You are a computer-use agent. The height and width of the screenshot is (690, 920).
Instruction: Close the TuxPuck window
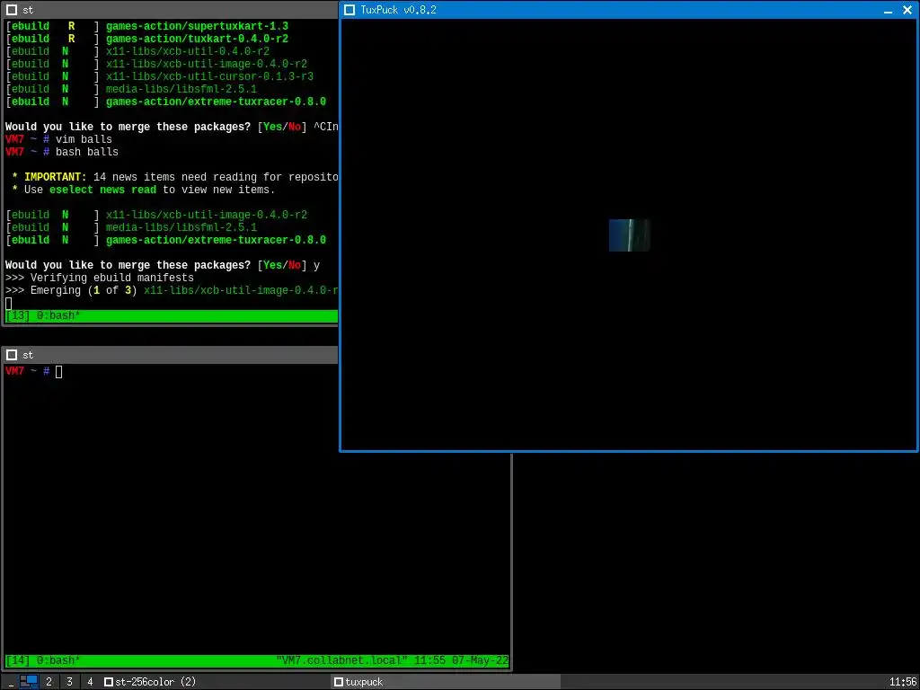point(907,10)
